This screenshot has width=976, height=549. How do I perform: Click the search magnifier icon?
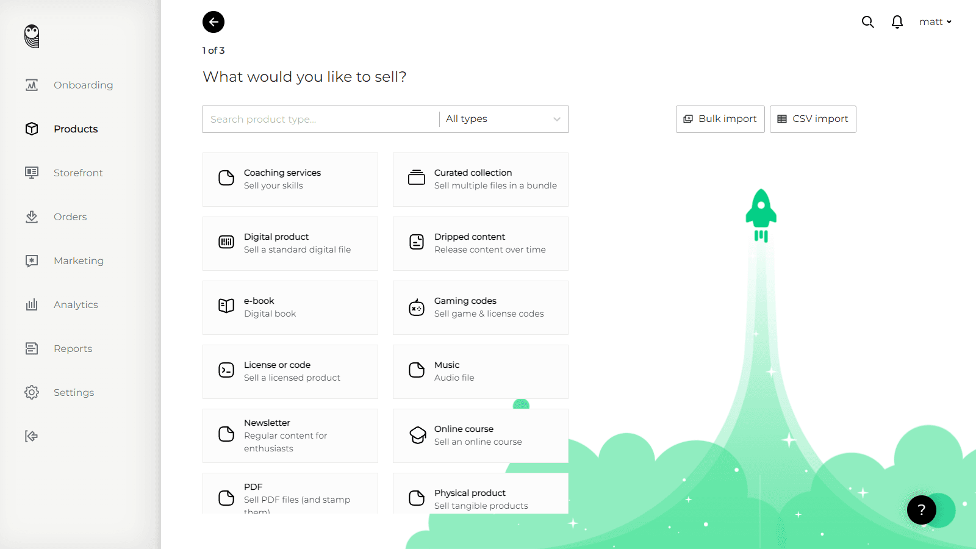pyautogui.click(x=867, y=21)
